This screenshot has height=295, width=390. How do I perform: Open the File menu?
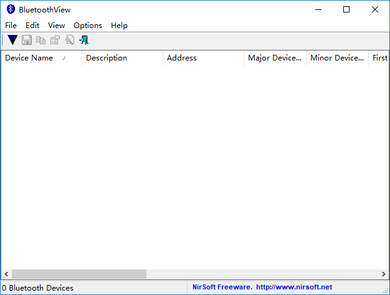tap(11, 25)
